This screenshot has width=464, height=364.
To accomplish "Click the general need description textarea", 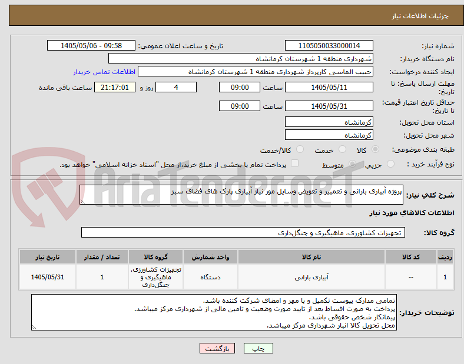I will pyautogui.click(x=241, y=195).
